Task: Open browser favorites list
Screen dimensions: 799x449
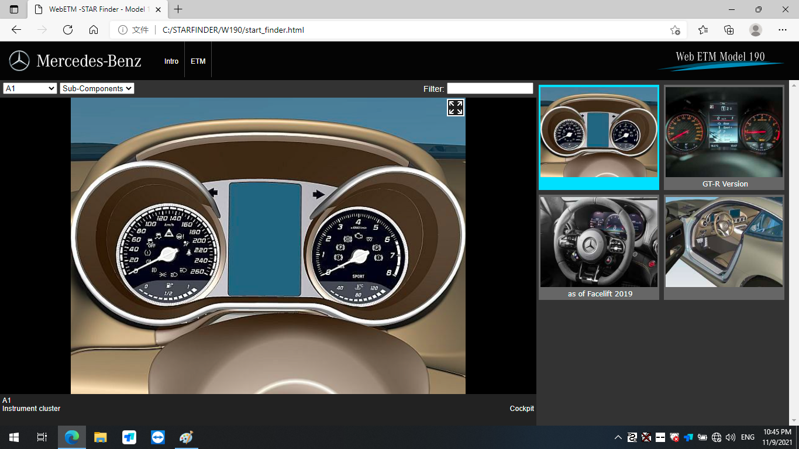Action: coord(703,30)
